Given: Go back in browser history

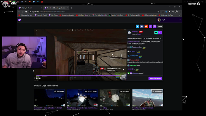Looking at the screenshot, I should tap(19, 12).
